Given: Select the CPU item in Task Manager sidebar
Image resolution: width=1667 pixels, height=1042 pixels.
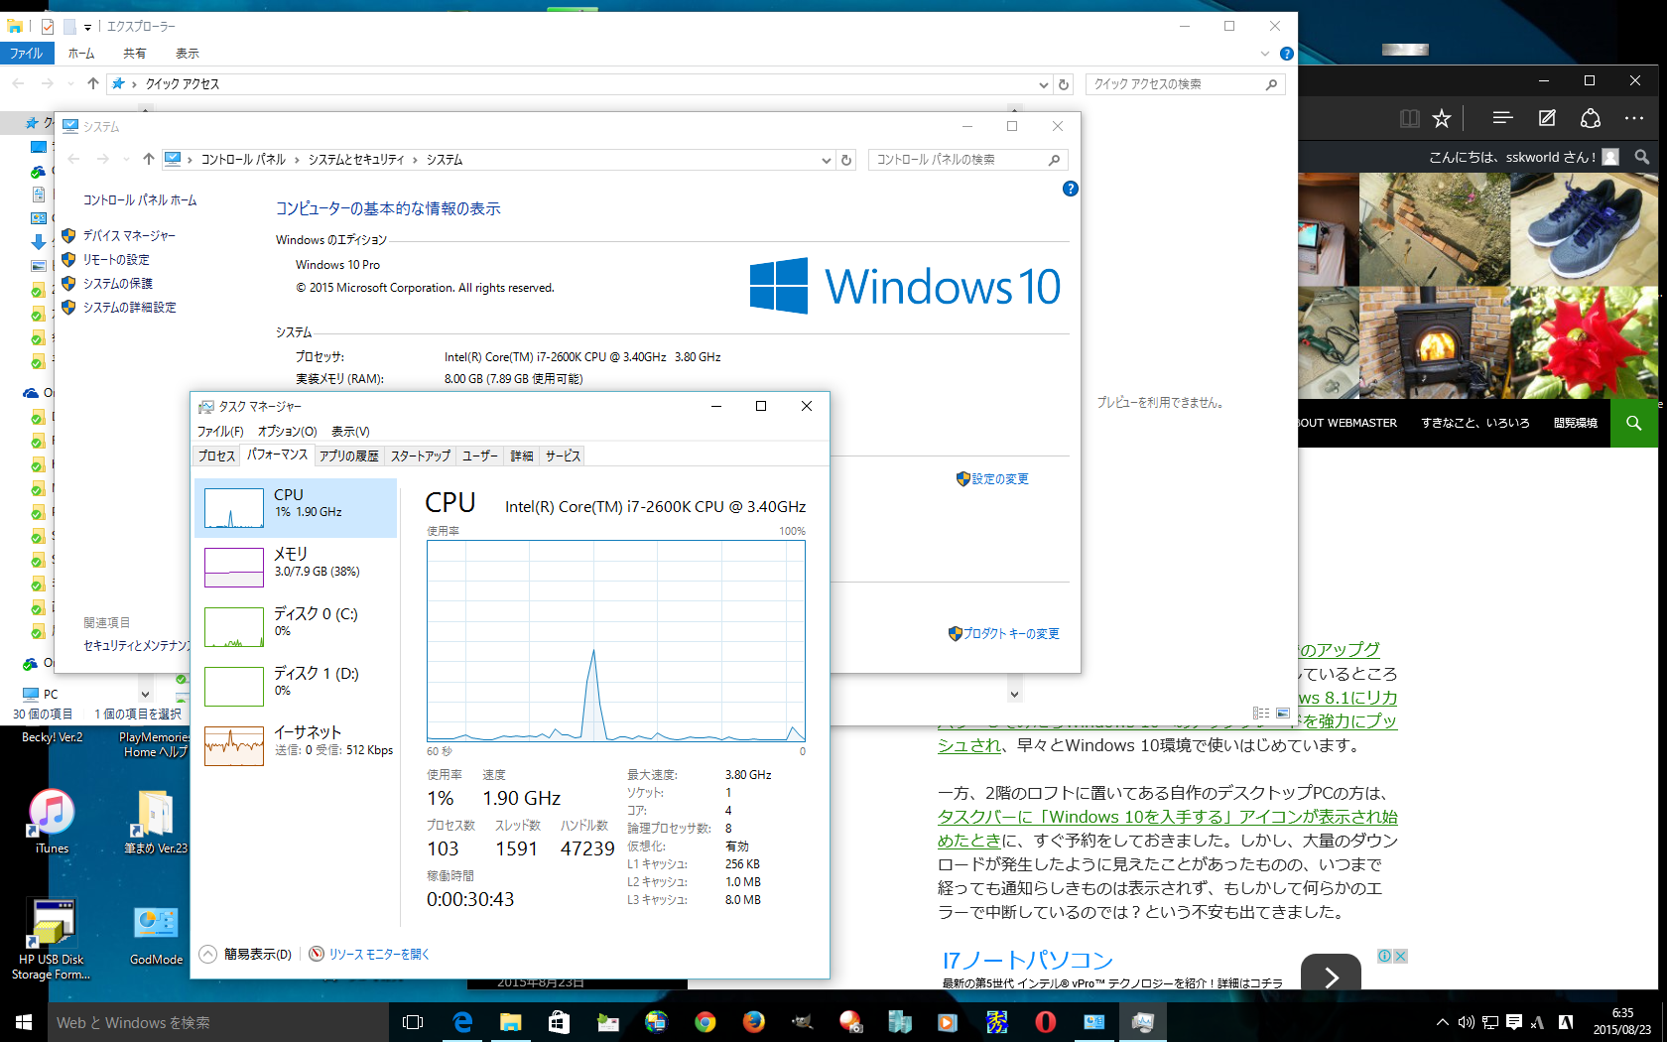Looking at the screenshot, I should [x=296, y=508].
